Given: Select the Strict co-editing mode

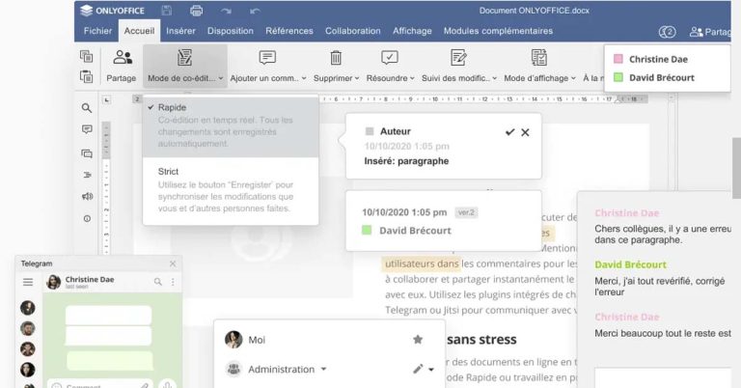Looking at the screenshot, I should (231, 189).
